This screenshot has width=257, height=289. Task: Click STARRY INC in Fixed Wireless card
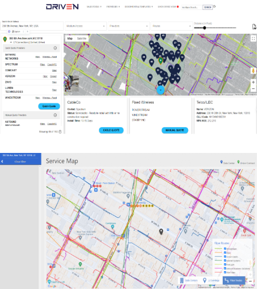tap(138, 120)
